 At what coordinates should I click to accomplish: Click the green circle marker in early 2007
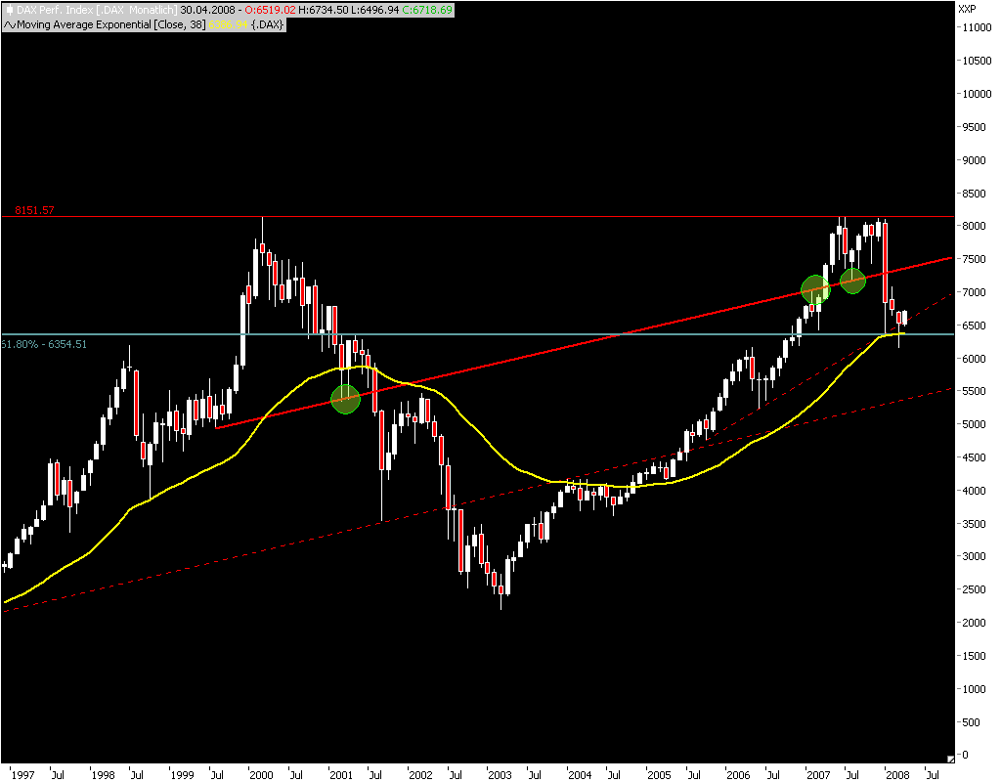coord(815,289)
